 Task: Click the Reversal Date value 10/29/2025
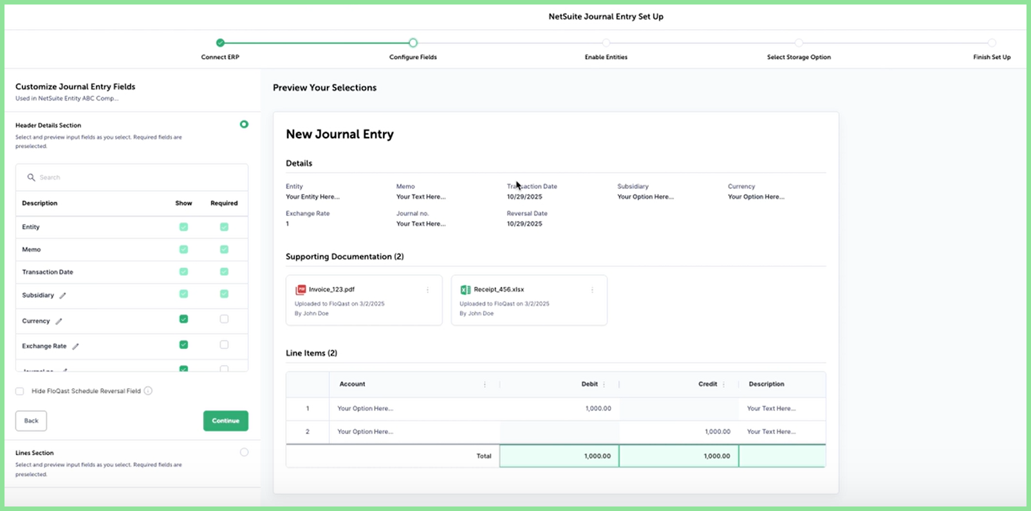tap(525, 224)
